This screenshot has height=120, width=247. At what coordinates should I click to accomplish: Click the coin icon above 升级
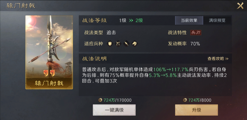pyautogui.click(x=185, y=100)
